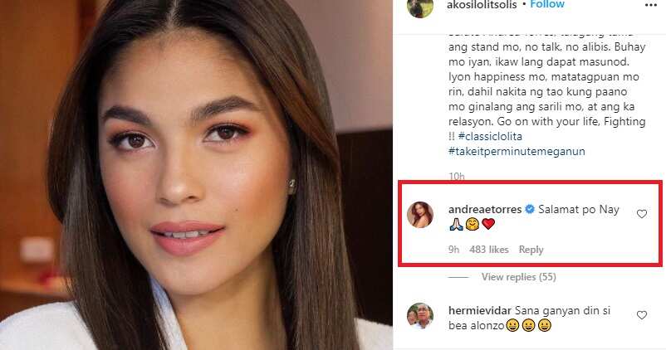The height and width of the screenshot is (350, 666).
Task: View the 483 likes on the comment
Action: pos(489,250)
